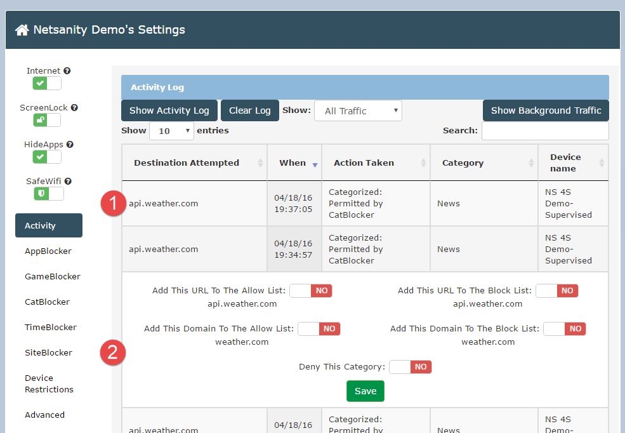This screenshot has width=625, height=433.
Task: Toggle the Deny This Category switch
Action: tap(410, 367)
